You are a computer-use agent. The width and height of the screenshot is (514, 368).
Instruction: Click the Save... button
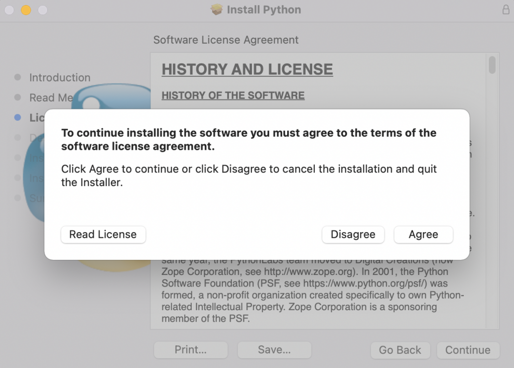point(275,350)
